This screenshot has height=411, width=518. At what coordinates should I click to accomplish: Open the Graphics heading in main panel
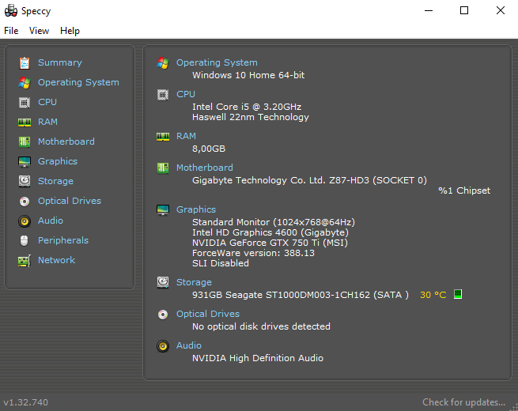(x=196, y=209)
